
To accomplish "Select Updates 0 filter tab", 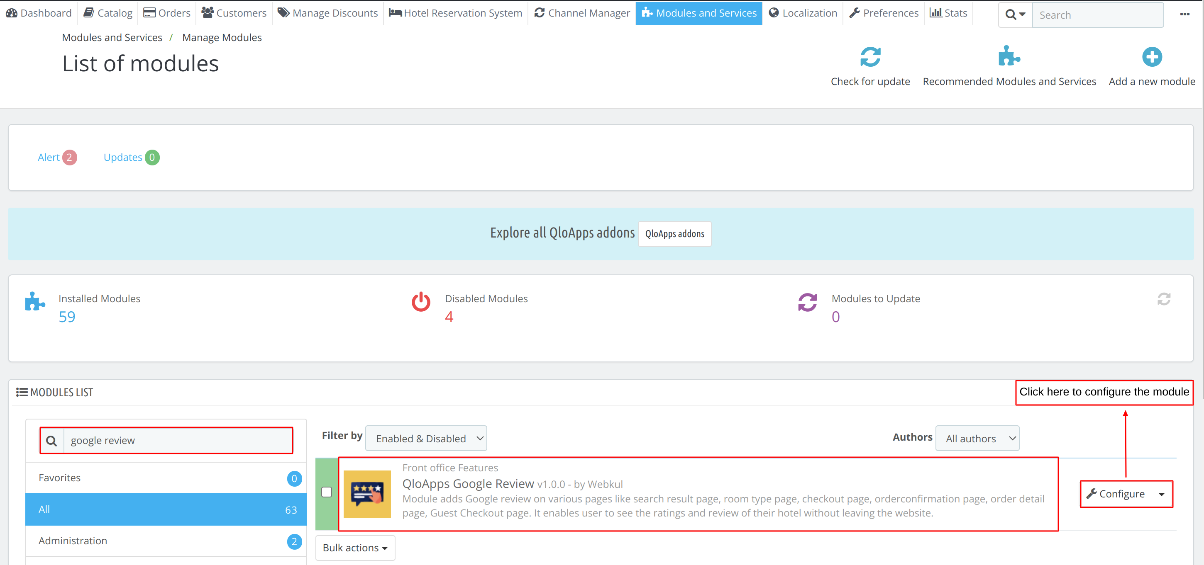I will [131, 156].
